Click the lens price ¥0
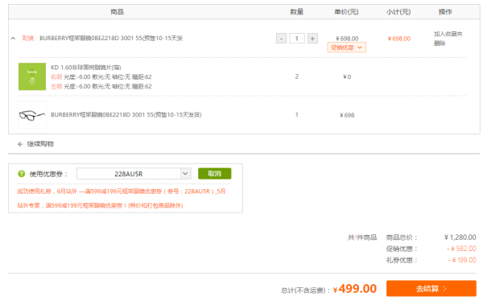The width and height of the screenshot is (483, 305). pyautogui.click(x=347, y=76)
